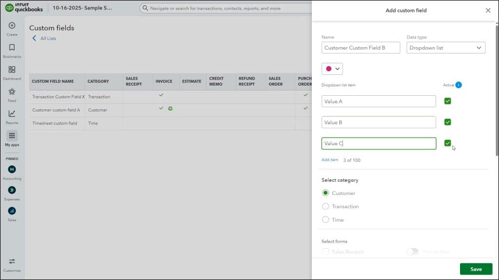The height and width of the screenshot is (280, 499).
Task: Toggle the Active checkbox for Value C
Action: tap(447, 143)
